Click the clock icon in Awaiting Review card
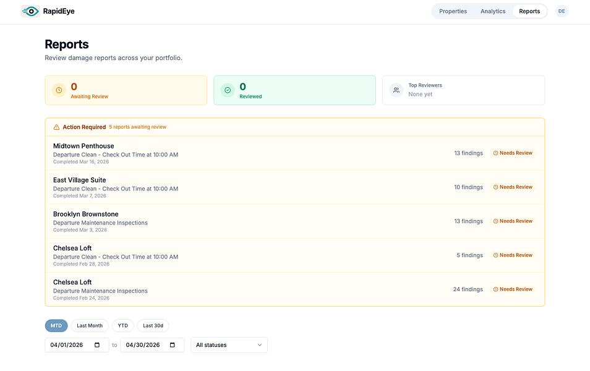 click(x=59, y=90)
